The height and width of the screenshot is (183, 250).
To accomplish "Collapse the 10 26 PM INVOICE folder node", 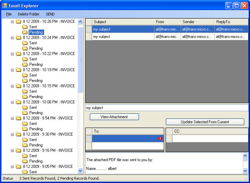I will (x=12, y=21).
